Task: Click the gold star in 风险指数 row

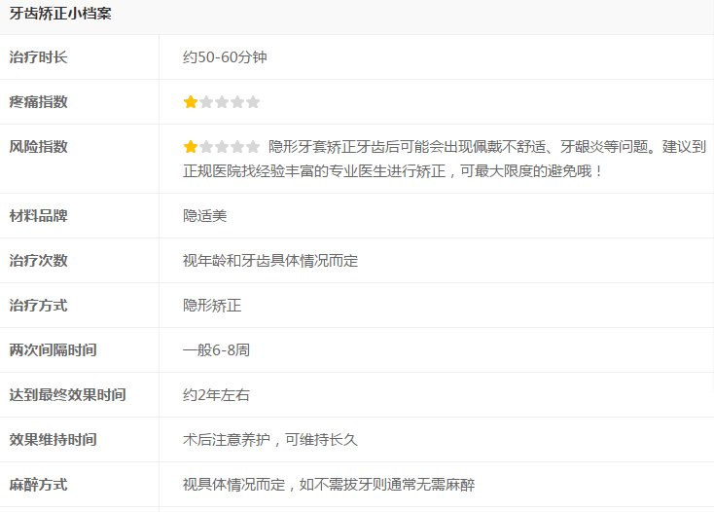Action: pos(191,147)
